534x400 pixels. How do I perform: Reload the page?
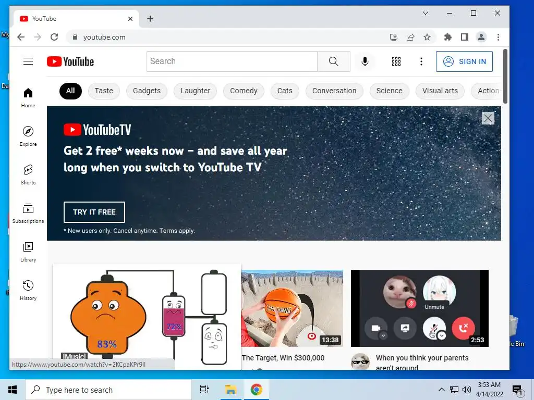54,37
